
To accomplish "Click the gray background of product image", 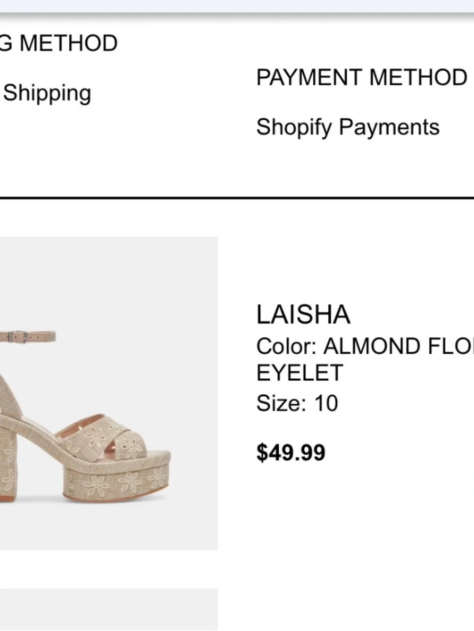I will pyautogui.click(x=142, y=284).
